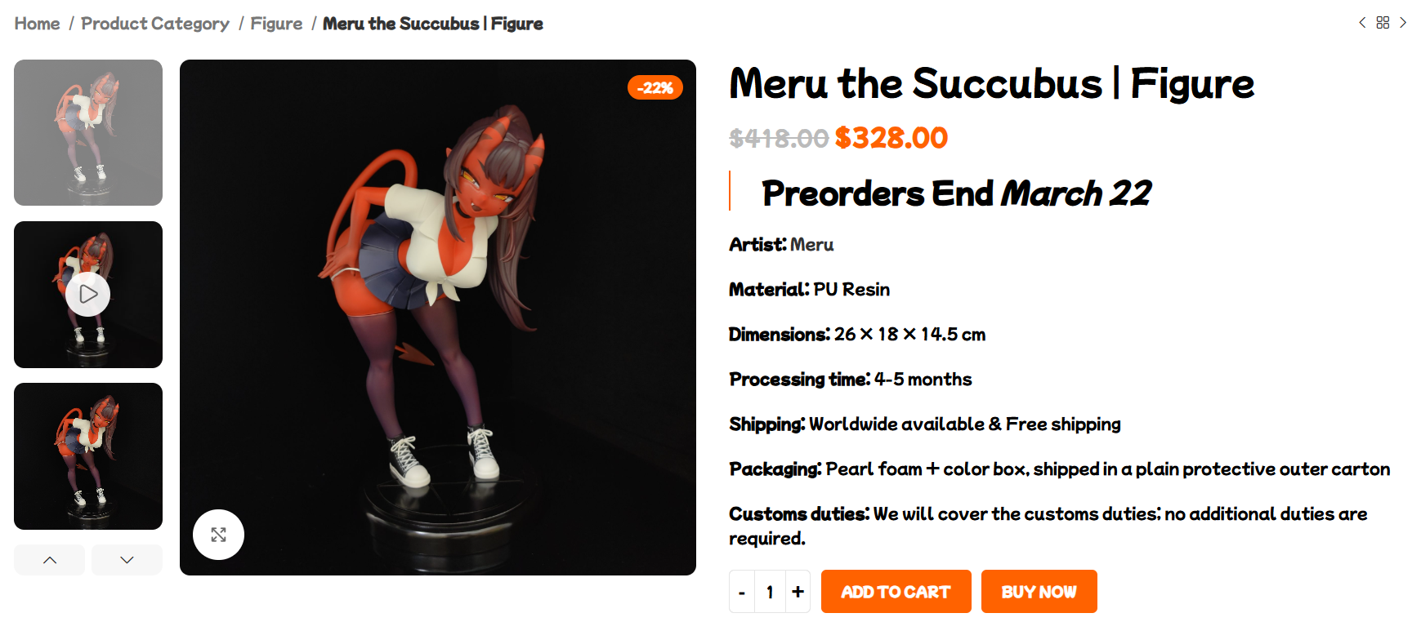The width and height of the screenshot is (1421, 622).
Task: Go to the previous product arrow
Action: [1362, 23]
